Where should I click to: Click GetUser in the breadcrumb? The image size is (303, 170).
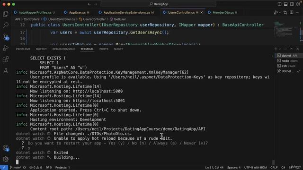click(x=118, y=19)
